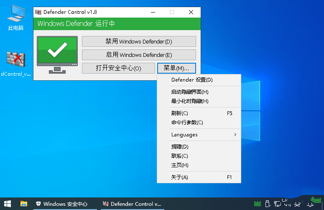Screen dimensions: 324x210
Task: Select 关于(A) from the menu
Action: point(180,177)
